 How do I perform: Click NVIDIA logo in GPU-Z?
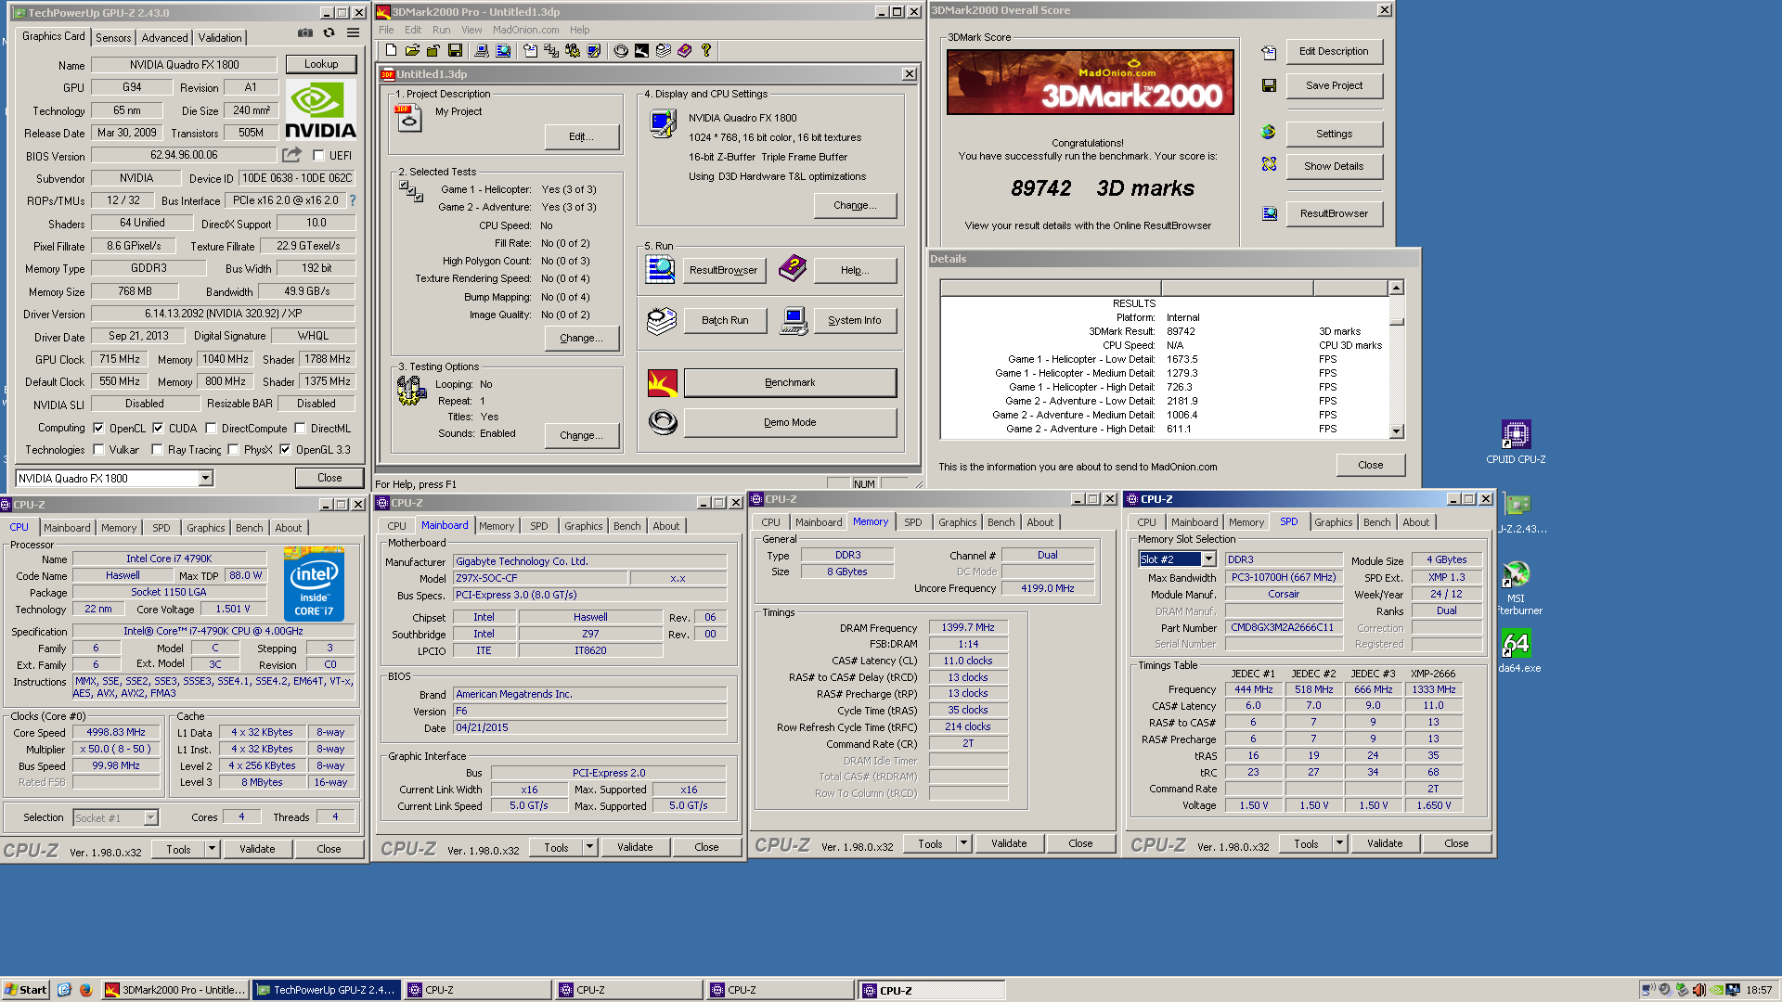point(320,109)
